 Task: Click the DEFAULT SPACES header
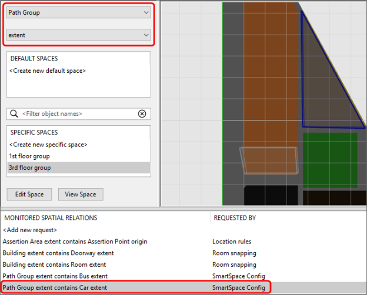point(34,59)
